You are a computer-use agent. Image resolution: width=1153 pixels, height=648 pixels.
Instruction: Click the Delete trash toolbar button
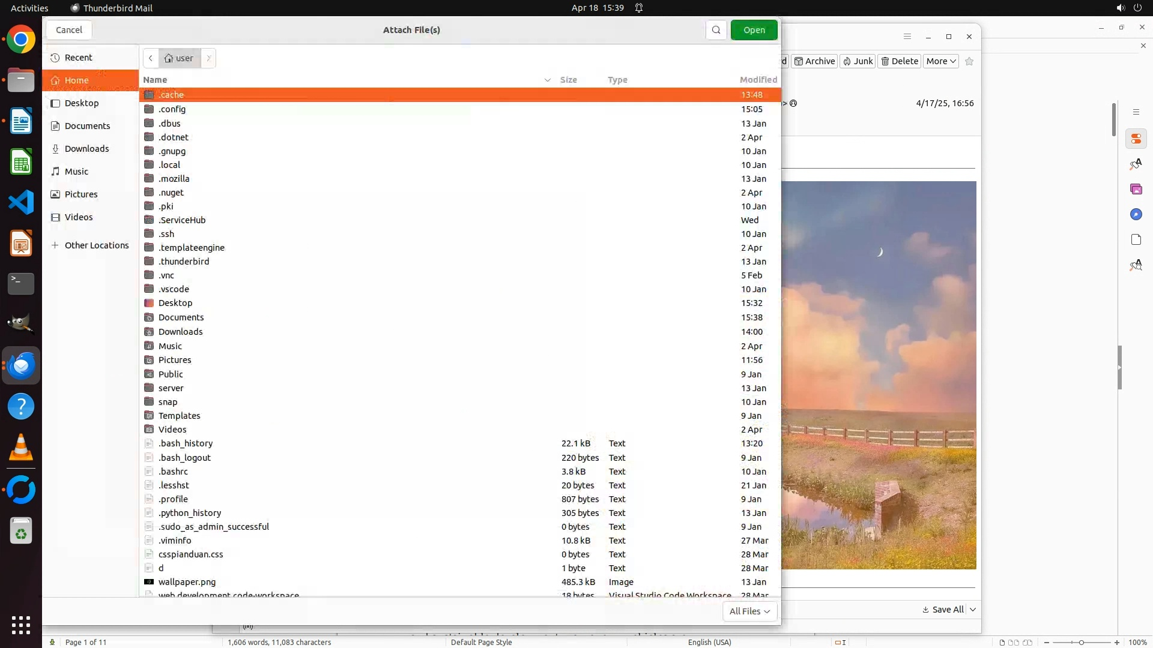click(899, 61)
